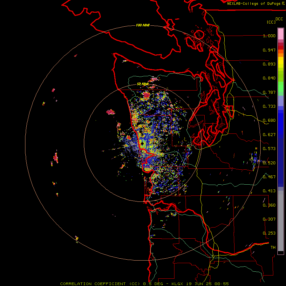
Task: Select the 0.893 scale value
Action: (x=269, y=64)
